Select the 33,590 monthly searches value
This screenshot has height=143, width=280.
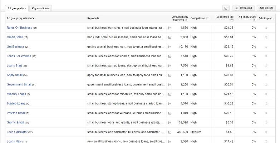coord(183,122)
